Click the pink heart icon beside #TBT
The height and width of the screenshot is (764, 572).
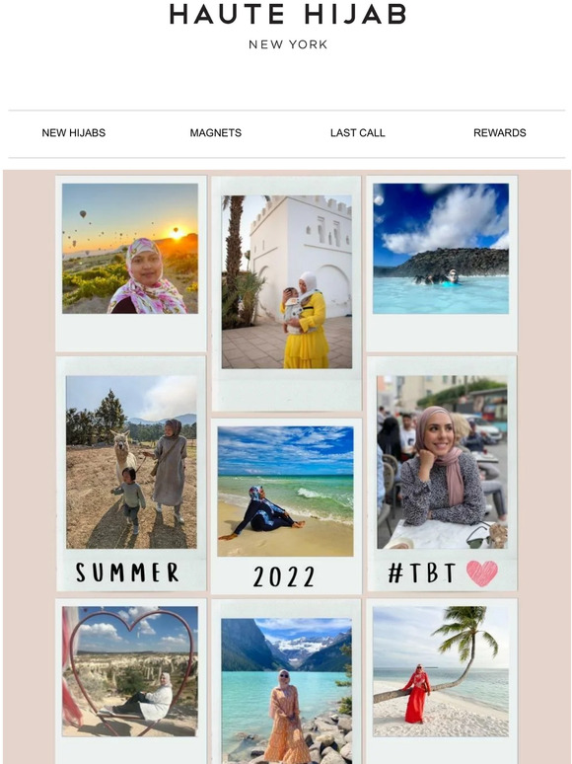point(482,573)
